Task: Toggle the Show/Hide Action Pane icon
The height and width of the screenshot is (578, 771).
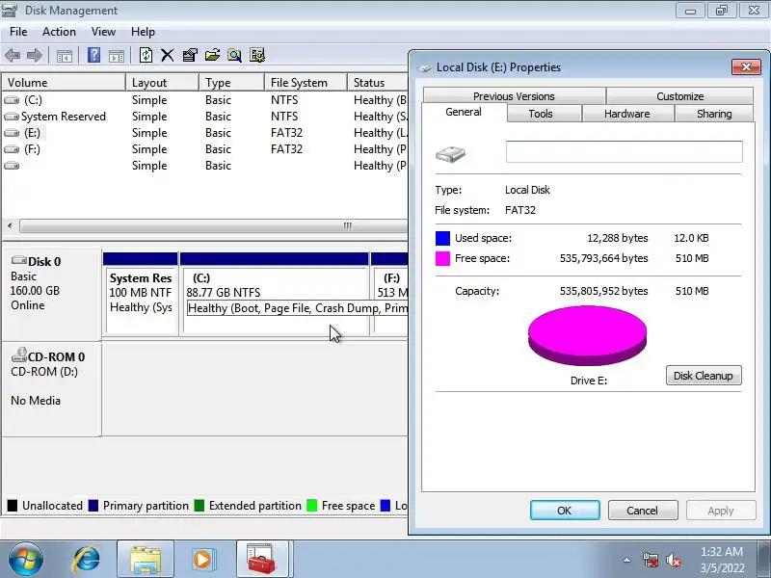Action: (x=117, y=56)
